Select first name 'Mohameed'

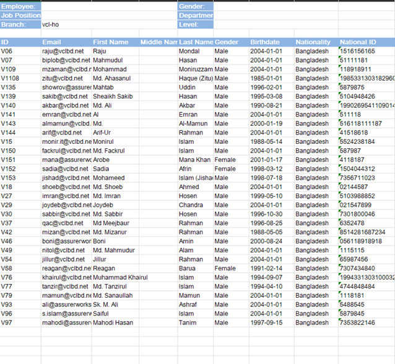(x=115, y=179)
